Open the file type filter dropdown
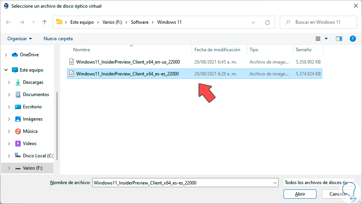 tap(319, 183)
